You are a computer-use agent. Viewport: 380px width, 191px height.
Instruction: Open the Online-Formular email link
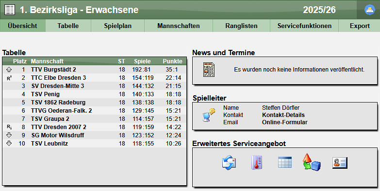point(285,122)
